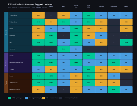Image resolution: width=137 pixels, height=106 pixels.
Task: Select Trados Life Sciences CORE cell
Action: (x=38, y=56)
